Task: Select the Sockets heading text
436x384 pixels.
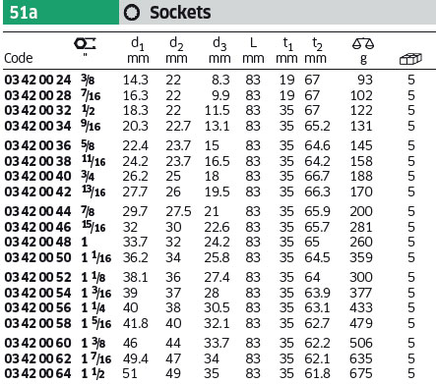Action: click(180, 13)
